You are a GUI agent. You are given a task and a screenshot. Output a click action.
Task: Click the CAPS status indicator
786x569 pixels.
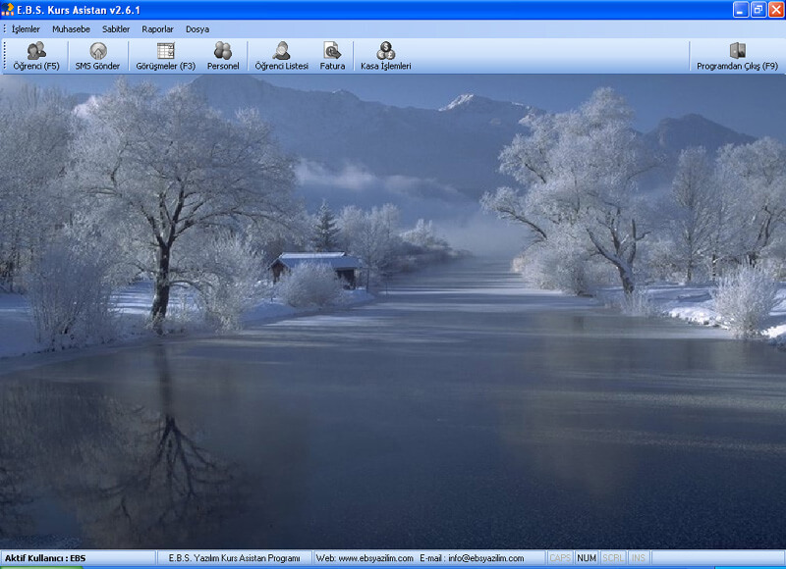coord(560,557)
